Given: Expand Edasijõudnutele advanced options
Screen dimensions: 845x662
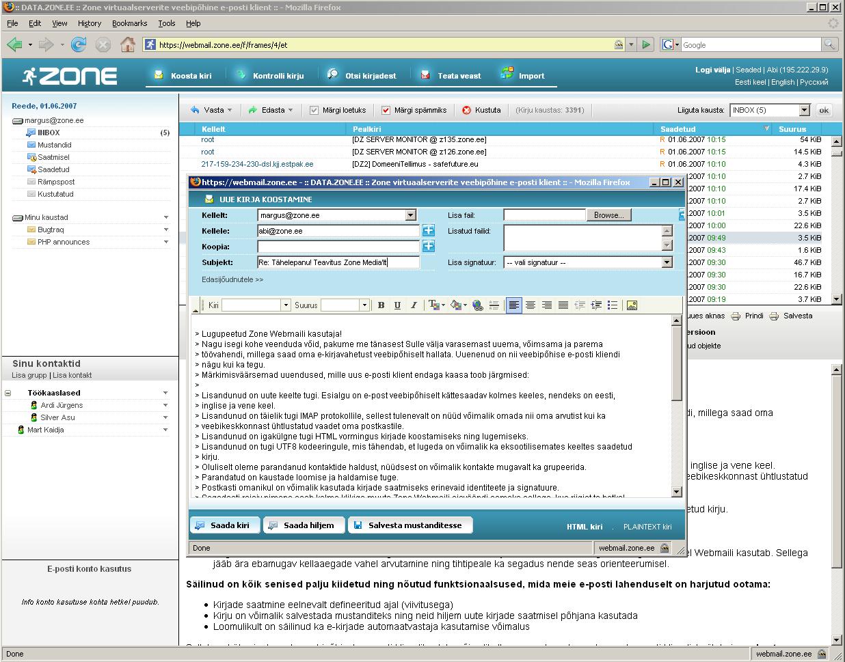Looking at the screenshot, I should click(232, 279).
